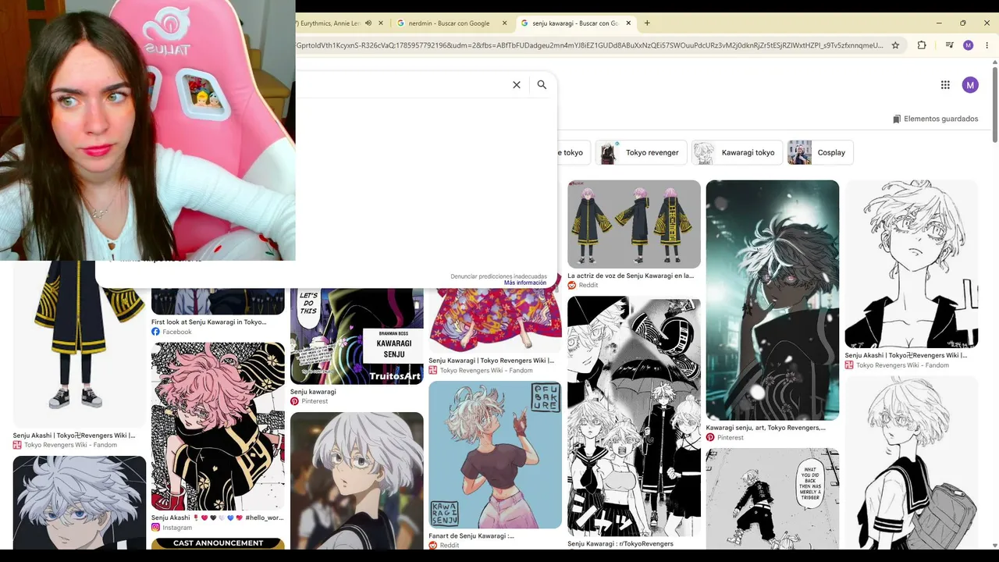This screenshot has width=999, height=562.
Task: Click Denunciar predicciones inadecuadas link
Action: [x=499, y=276]
